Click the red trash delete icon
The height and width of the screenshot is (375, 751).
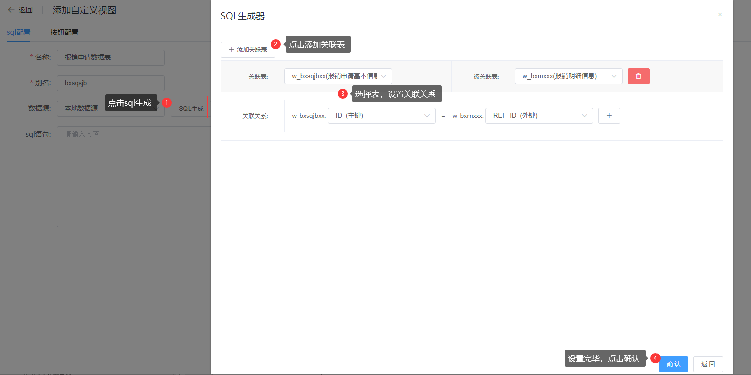coord(638,76)
